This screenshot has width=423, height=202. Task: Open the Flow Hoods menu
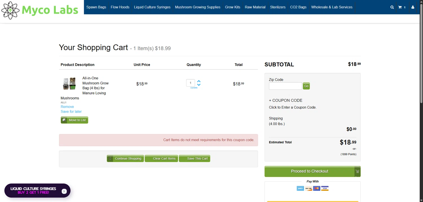coord(120,7)
